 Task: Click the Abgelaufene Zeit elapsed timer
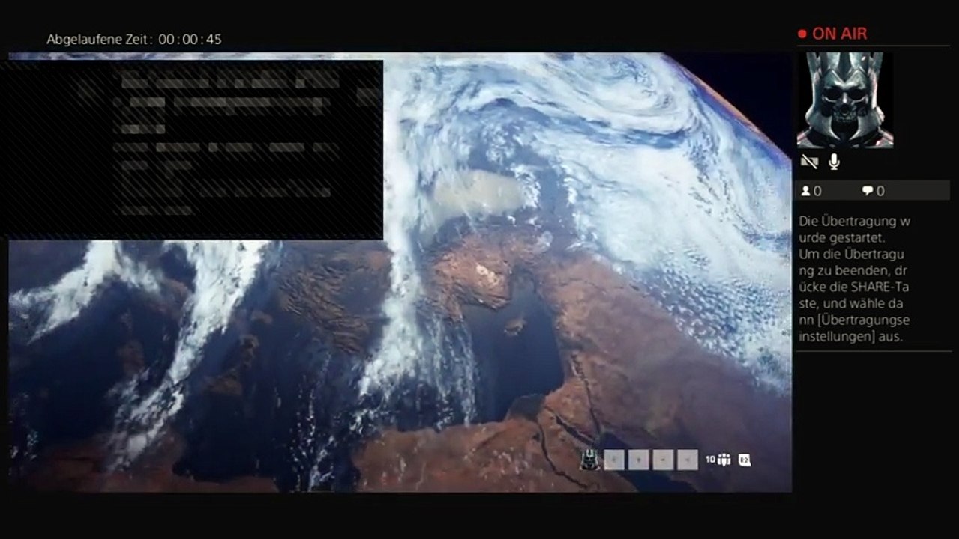click(134, 39)
